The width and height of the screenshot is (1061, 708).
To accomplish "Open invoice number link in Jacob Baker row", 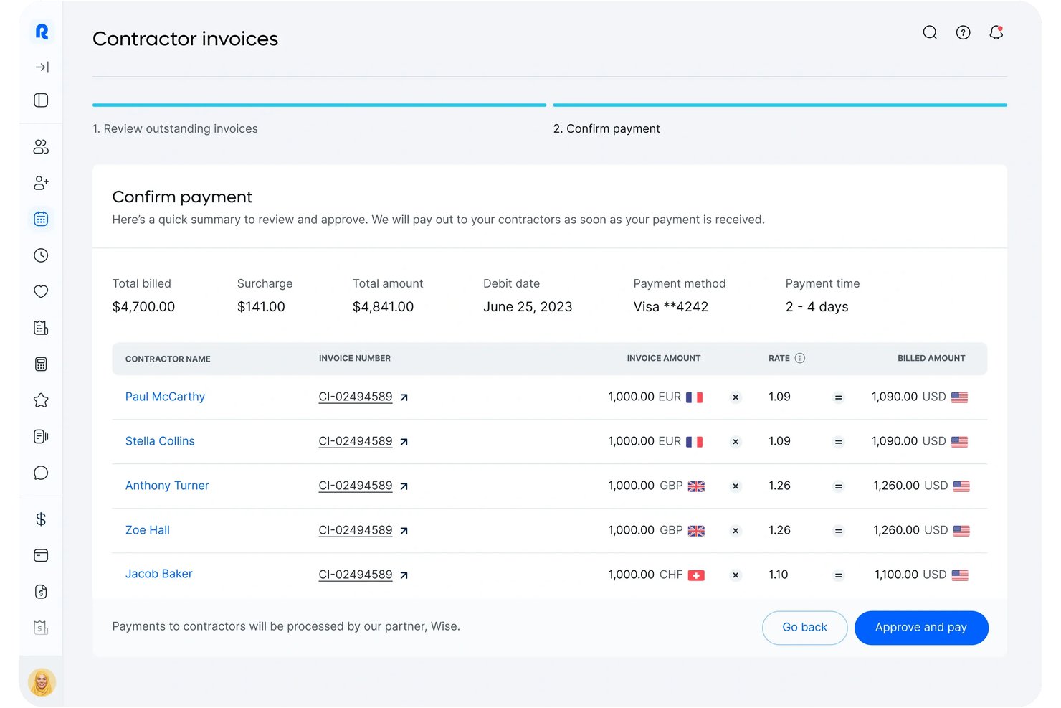I will coord(356,575).
